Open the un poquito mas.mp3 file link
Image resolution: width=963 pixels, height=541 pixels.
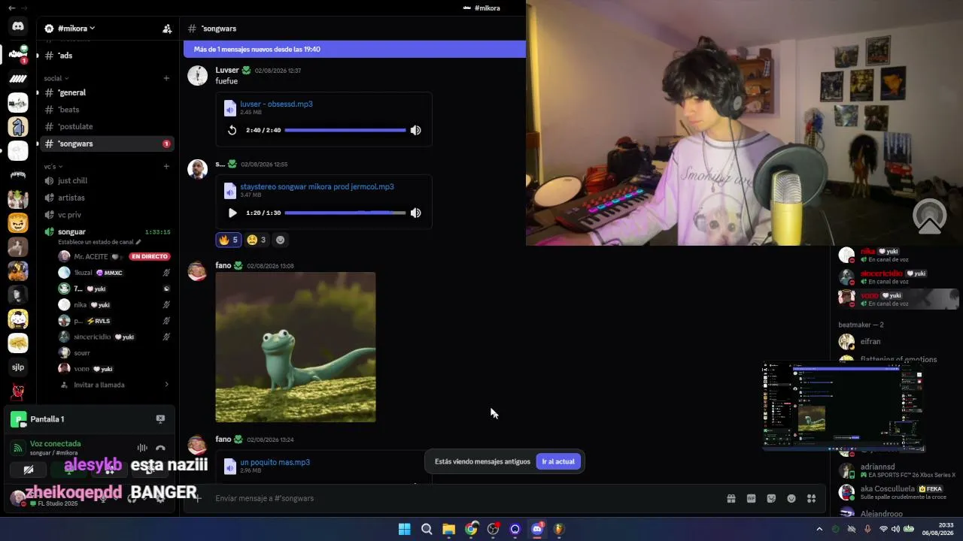pyautogui.click(x=275, y=462)
